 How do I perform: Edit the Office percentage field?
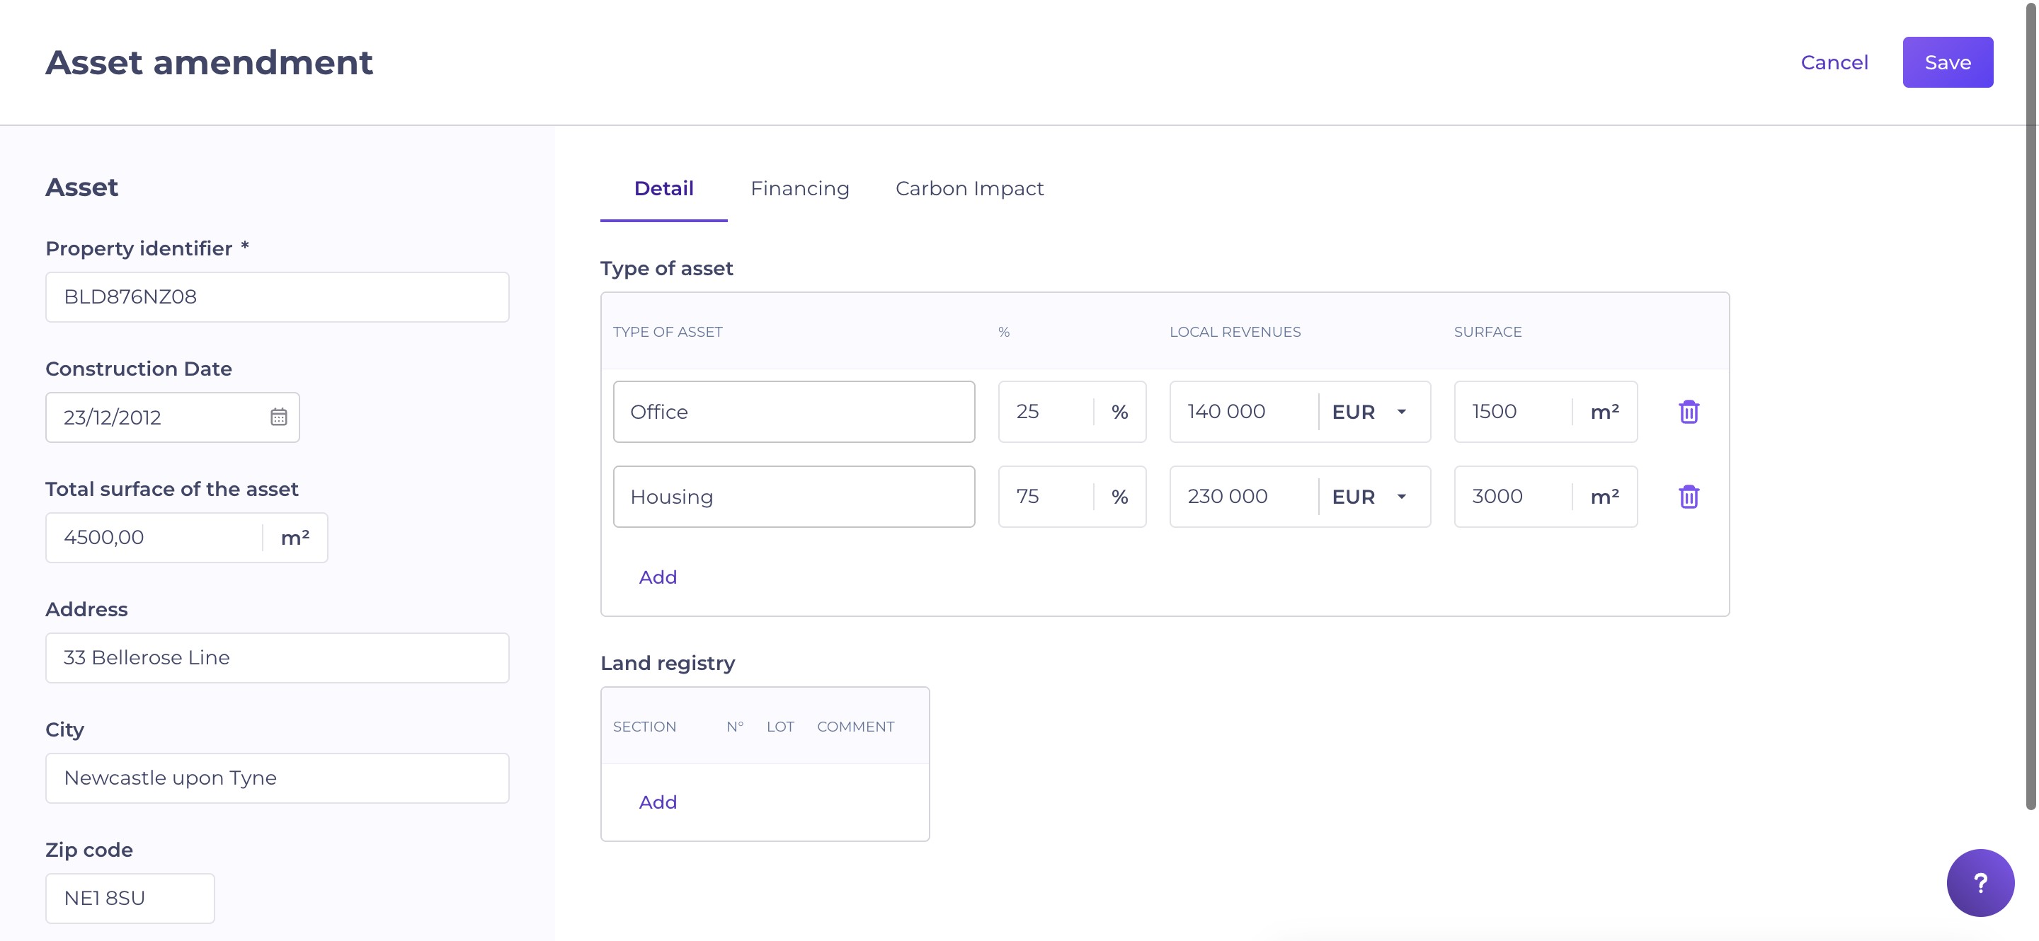point(1045,412)
